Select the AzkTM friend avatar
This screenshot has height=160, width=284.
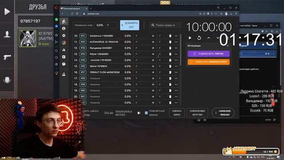click(x=28, y=39)
